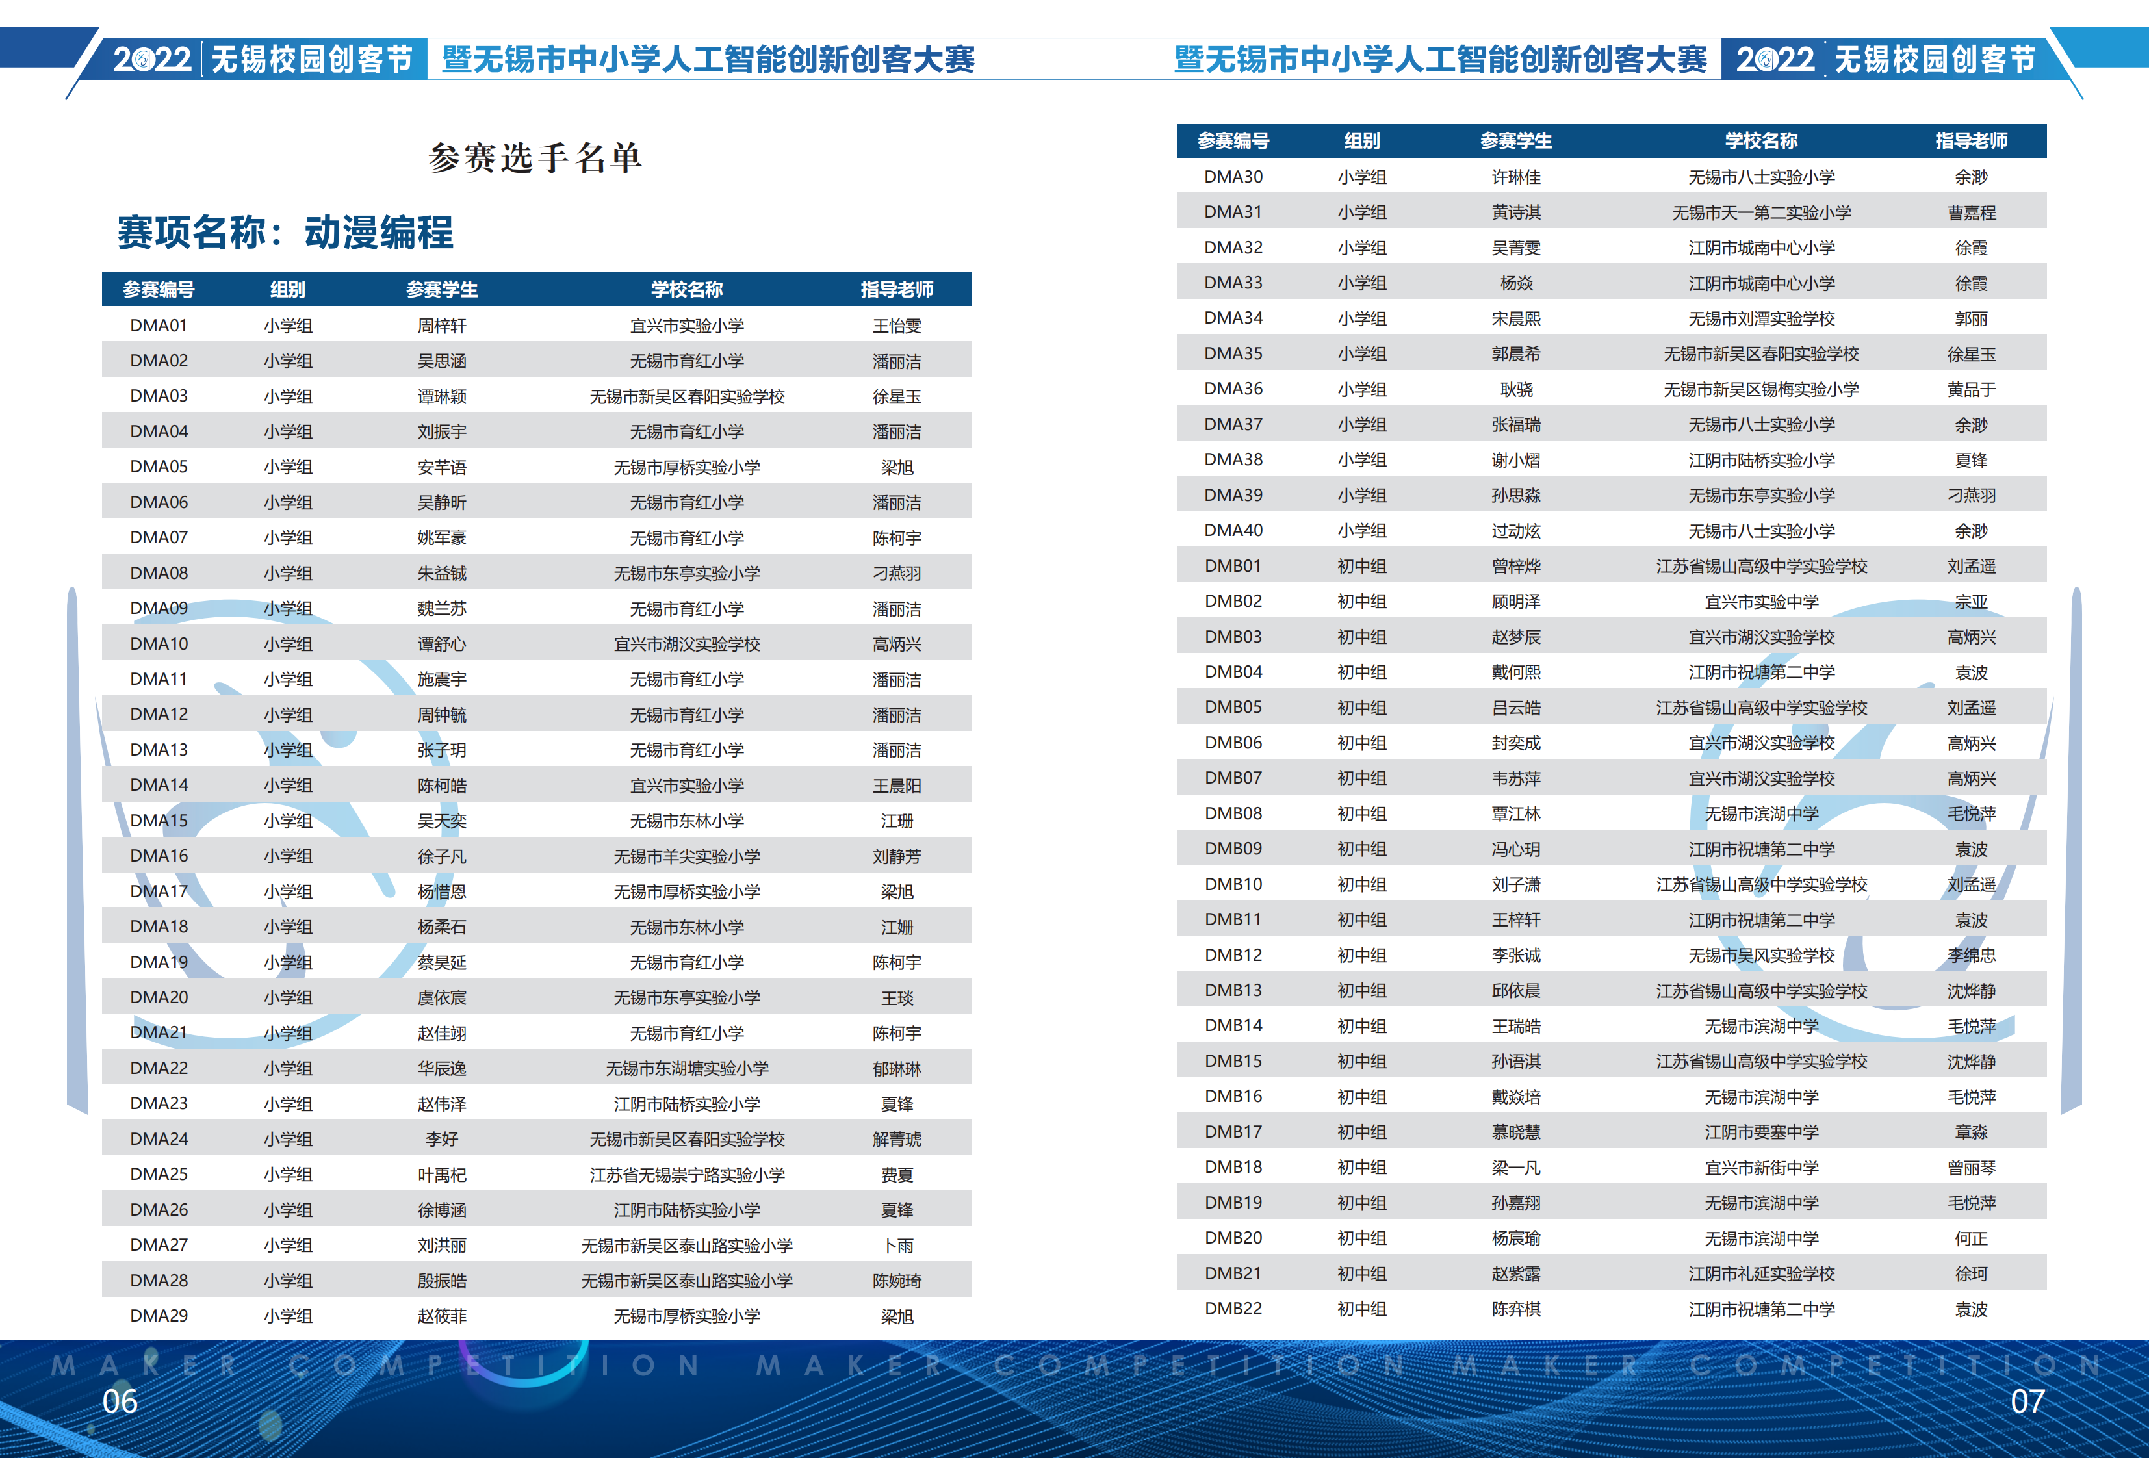Click the 参赛学生 header on page 07
The width and height of the screenshot is (2149, 1458).
pyautogui.click(x=1515, y=140)
